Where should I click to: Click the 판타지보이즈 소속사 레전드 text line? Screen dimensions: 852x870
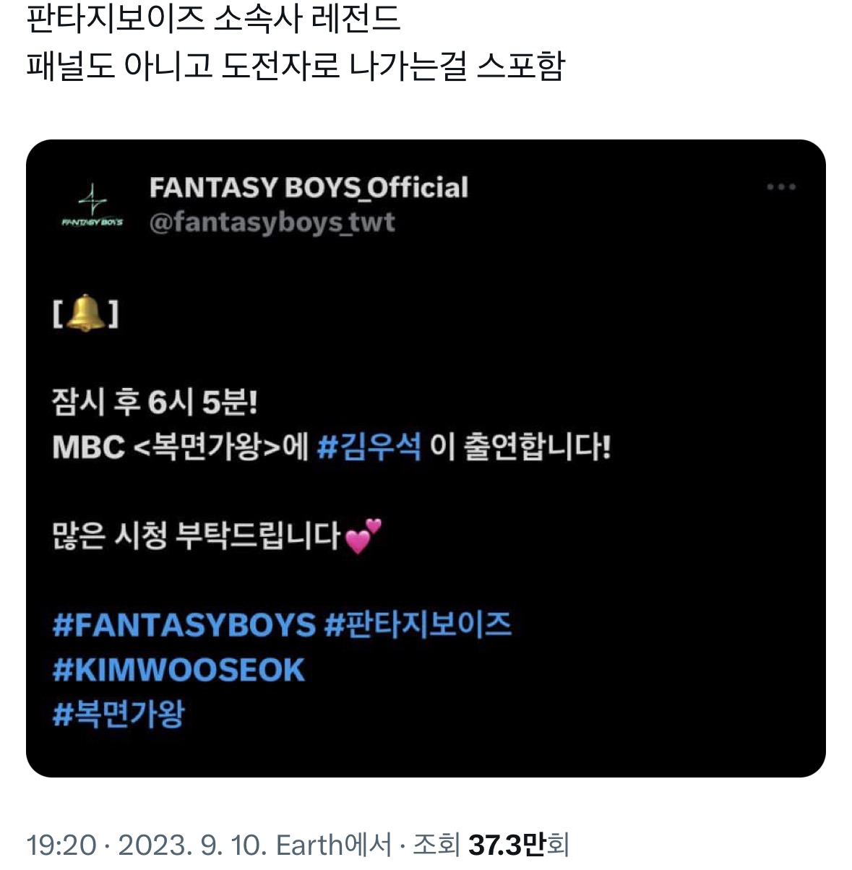[x=213, y=19]
